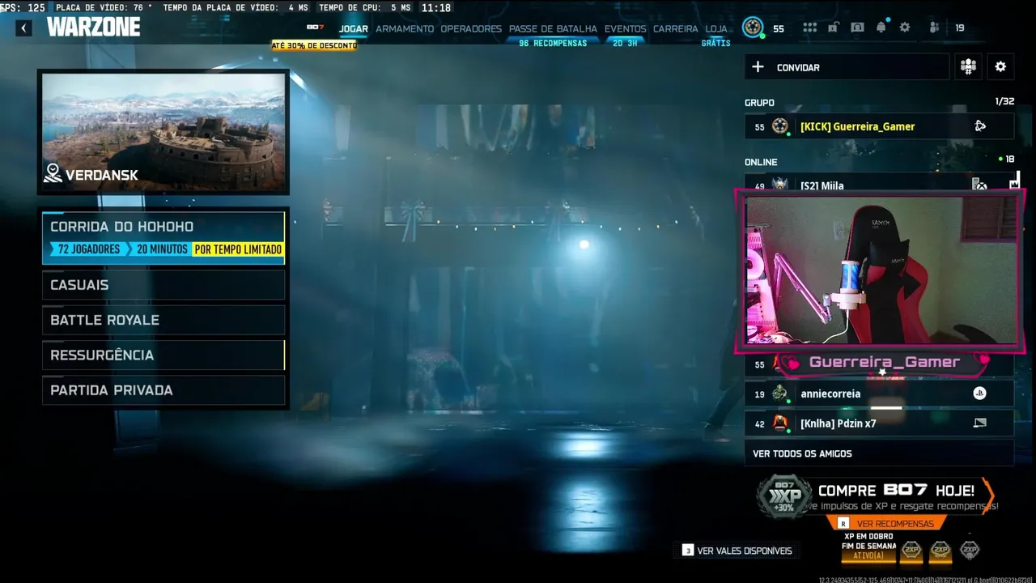Open the arch-shaped icon left of the bell
The height and width of the screenshot is (583, 1036).
point(857,28)
